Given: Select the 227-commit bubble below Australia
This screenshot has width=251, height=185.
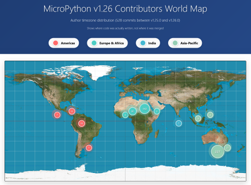Looking at the screenshot, I should 217,151.
